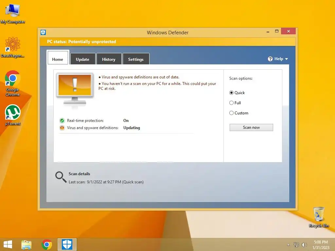Click the 'Scan details' heading
This screenshot has width=335, height=251.
(79, 174)
